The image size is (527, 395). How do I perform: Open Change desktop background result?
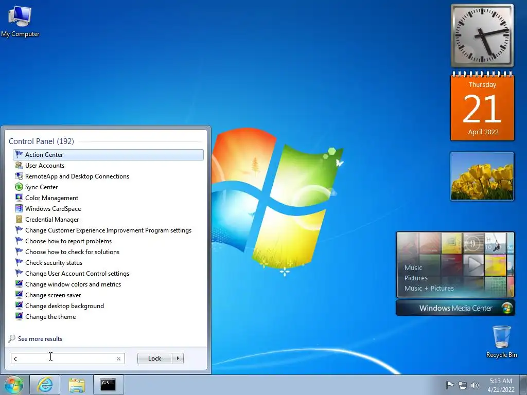[108, 306]
